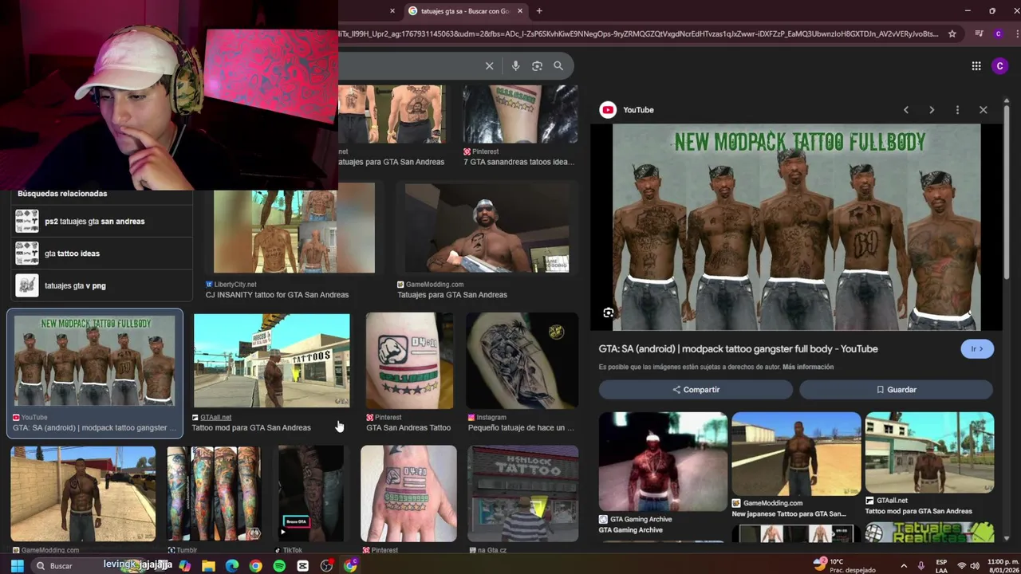Viewport: 1021px width, 574px height.
Task: Click the browser address bar URL
Action: [x=638, y=33]
